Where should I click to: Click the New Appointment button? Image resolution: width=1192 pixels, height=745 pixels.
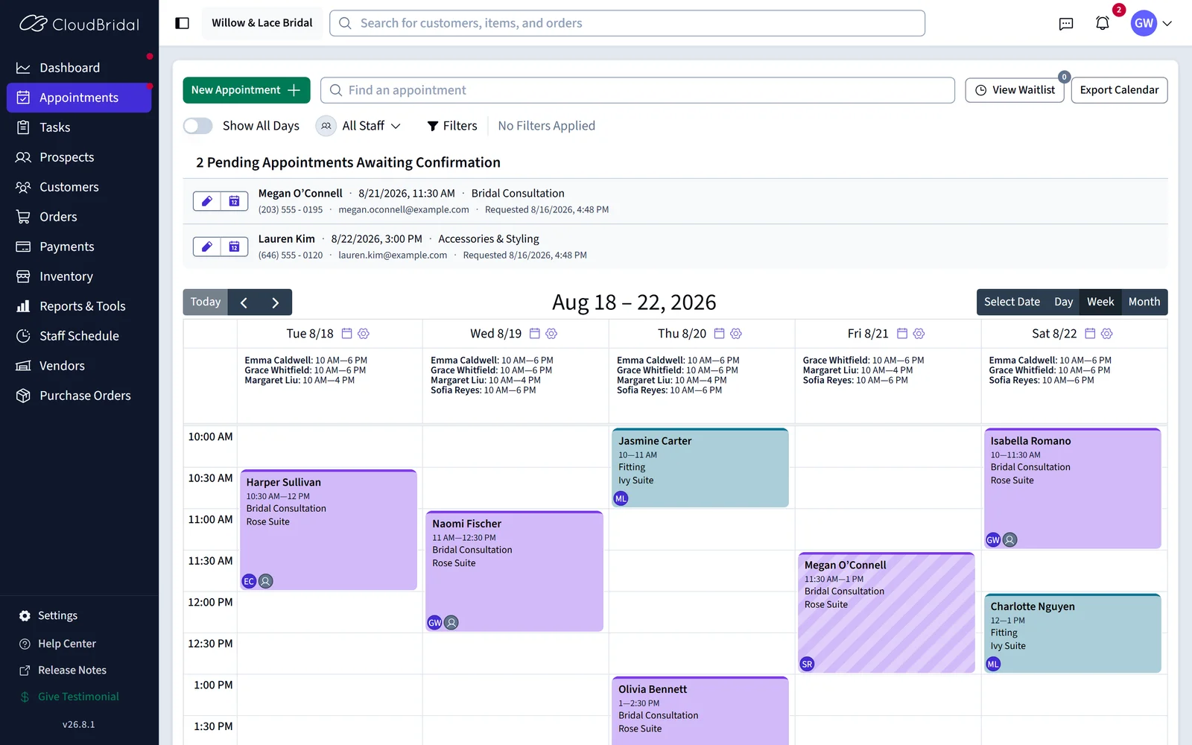[247, 90]
